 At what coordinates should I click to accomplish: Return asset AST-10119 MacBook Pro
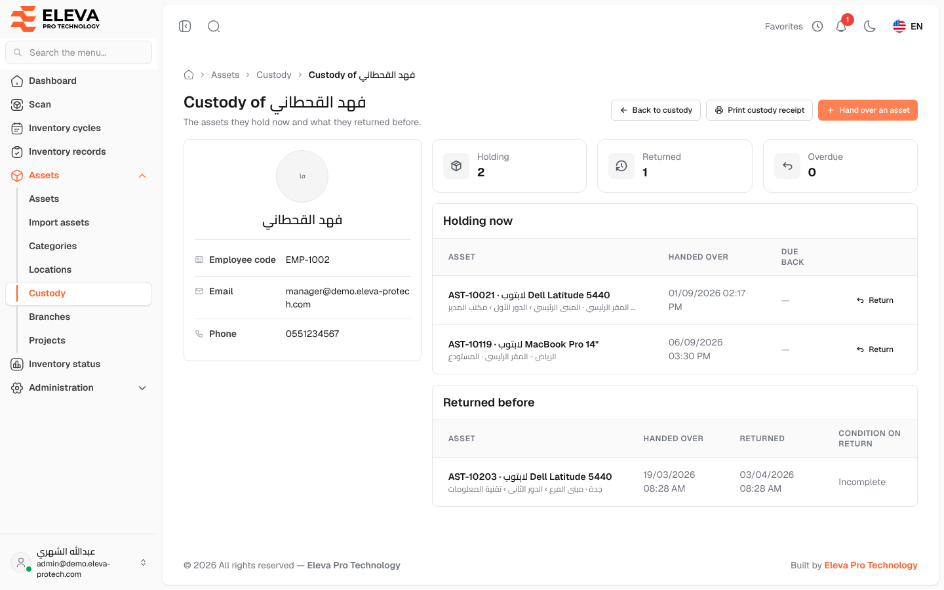click(875, 349)
